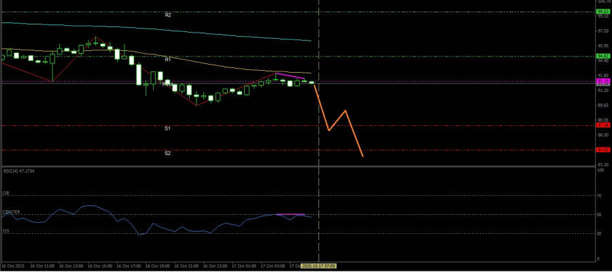Screen dimensions: 612x272
Task: Click the OS oversold level label
Action: coord(6,231)
